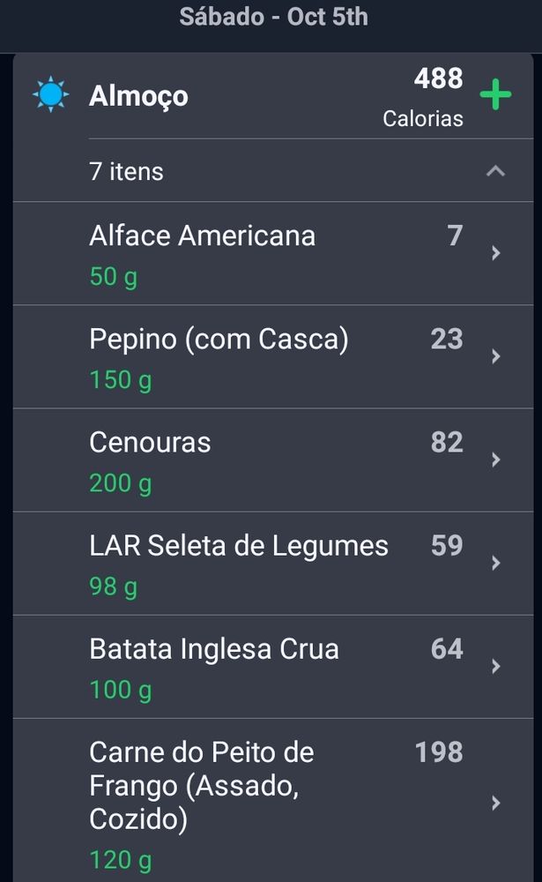Open details arrow for Alface Americana

[x=495, y=253]
